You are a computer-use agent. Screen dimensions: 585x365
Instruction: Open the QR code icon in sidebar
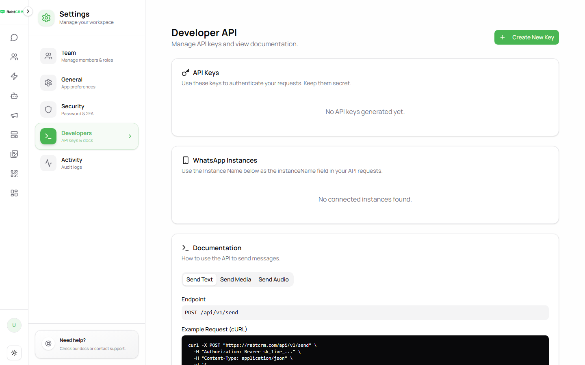point(14,174)
